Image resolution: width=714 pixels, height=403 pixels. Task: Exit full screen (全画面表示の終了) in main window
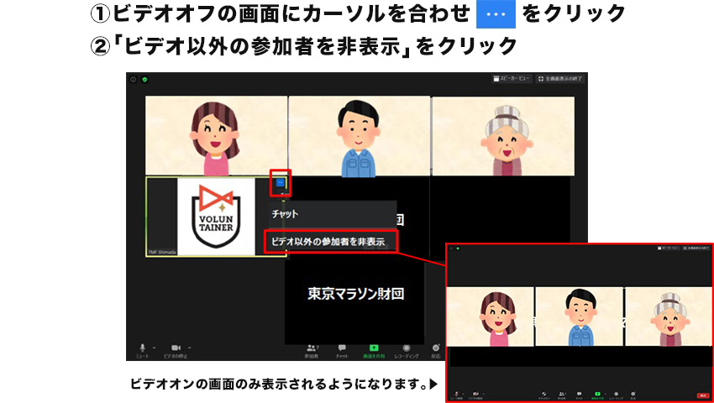(x=560, y=78)
